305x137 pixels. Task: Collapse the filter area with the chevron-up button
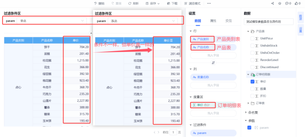click(x=91, y=33)
